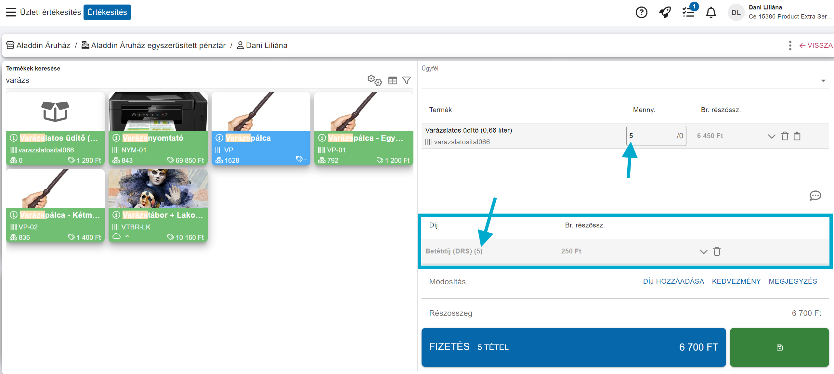834x374 pixels.
Task: Open the notifications bell
Action: (x=711, y=13)
